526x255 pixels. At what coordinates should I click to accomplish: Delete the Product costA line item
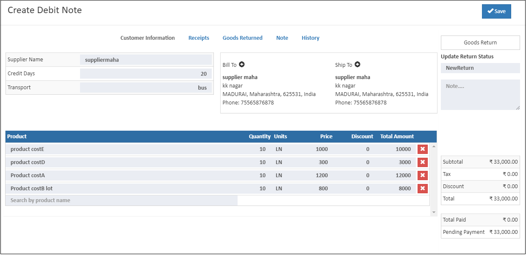pyautogui.click(x=422, y=175)
